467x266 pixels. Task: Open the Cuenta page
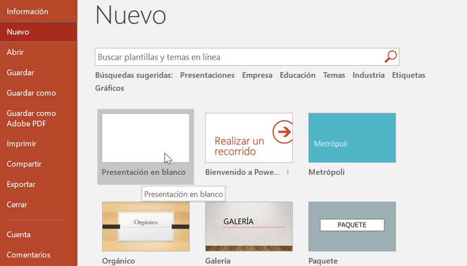pyautogui.click(x=19, y=234)
